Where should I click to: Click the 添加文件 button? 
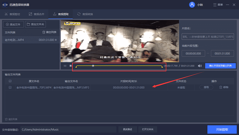point(13,24)
